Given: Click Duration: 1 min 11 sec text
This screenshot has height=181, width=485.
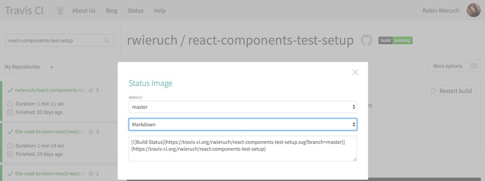Looking at the screenshot, I should tap(40, 104).
